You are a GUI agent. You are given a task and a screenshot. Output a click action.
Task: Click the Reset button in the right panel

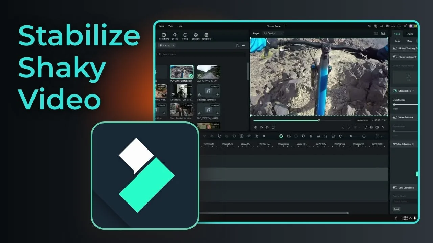tap(396, 209)
